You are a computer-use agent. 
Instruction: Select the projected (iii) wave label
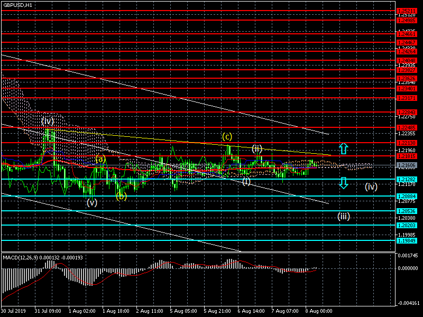pos(344,216)
